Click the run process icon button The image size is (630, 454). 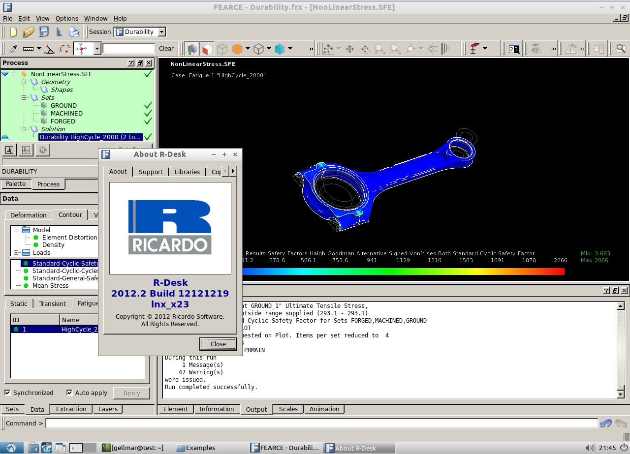pyautogui.click(x=9, y=150)
